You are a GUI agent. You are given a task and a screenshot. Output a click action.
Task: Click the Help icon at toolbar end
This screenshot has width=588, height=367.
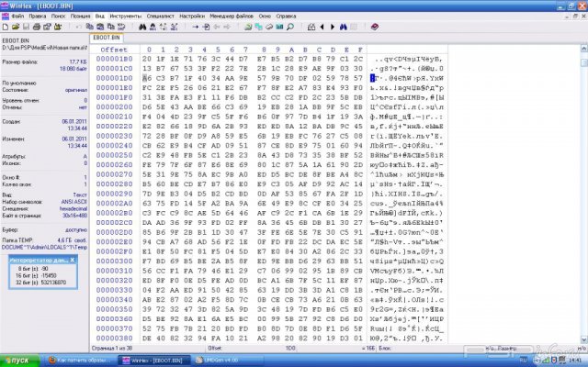tap(374, 27)
